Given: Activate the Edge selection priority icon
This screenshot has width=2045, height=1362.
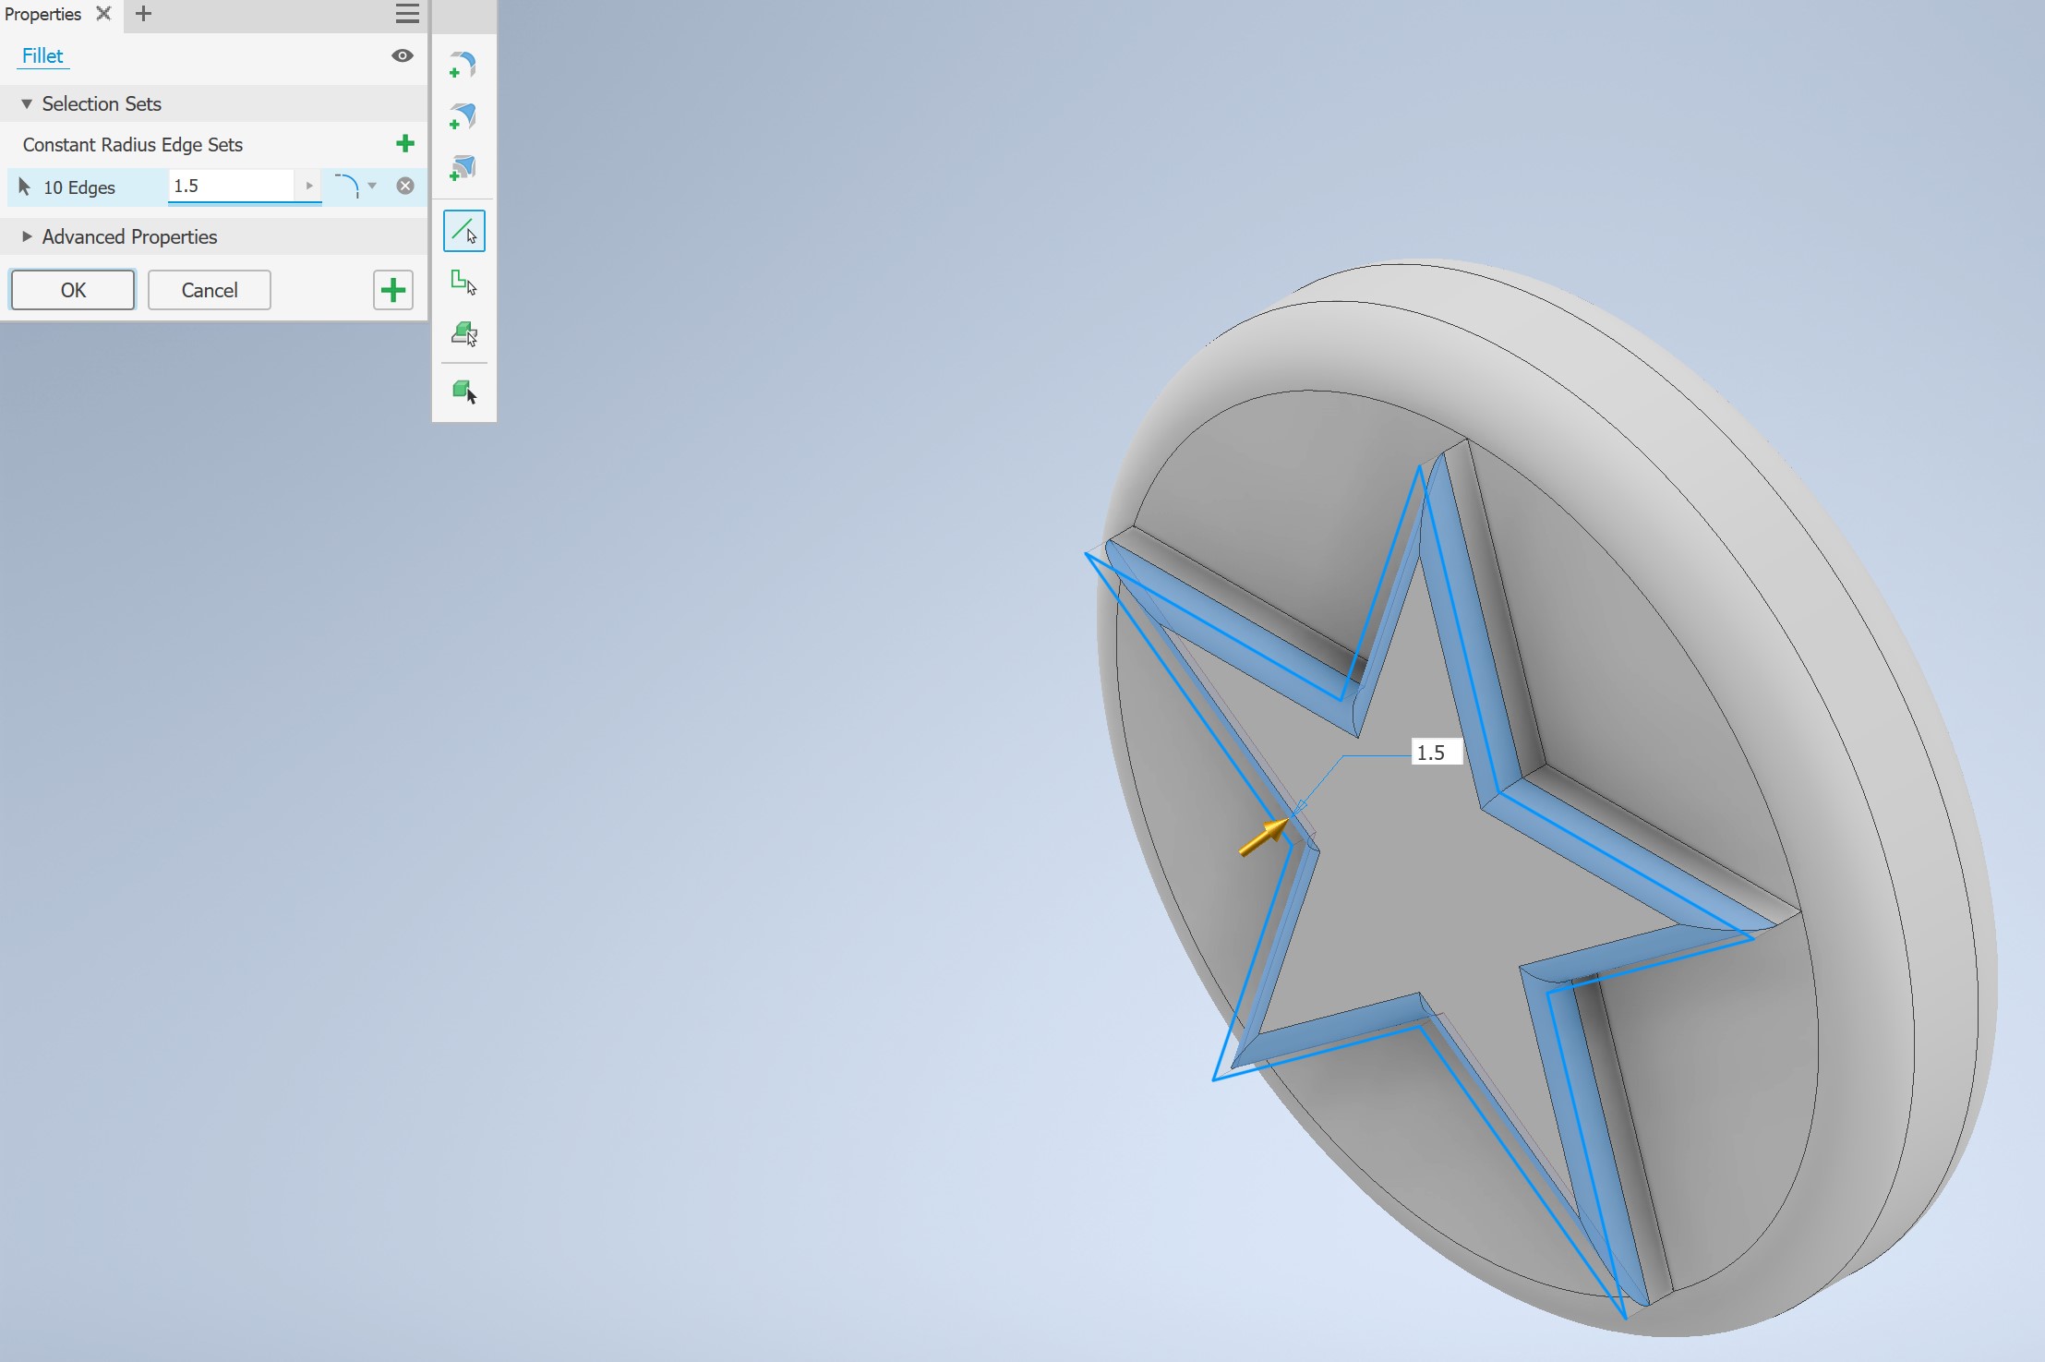Looking at the screenshot, I should 464,231.
